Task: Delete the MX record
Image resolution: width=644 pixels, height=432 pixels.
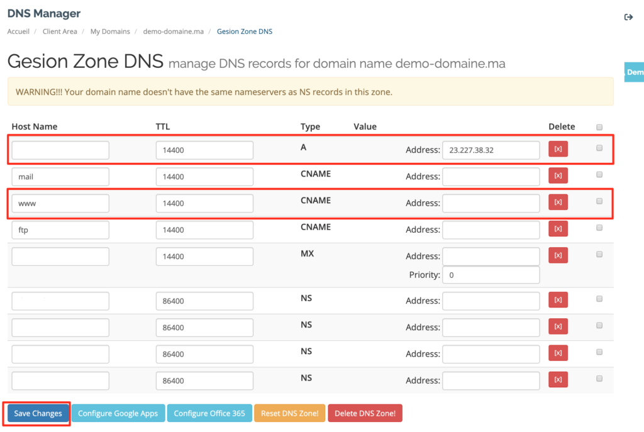Action: click(558, 255)
